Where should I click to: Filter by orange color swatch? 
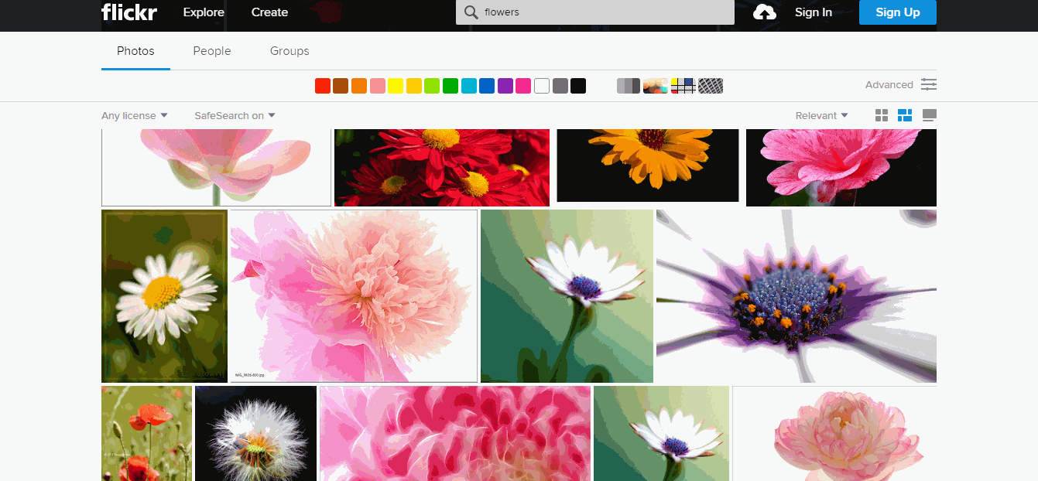[359, 86]
